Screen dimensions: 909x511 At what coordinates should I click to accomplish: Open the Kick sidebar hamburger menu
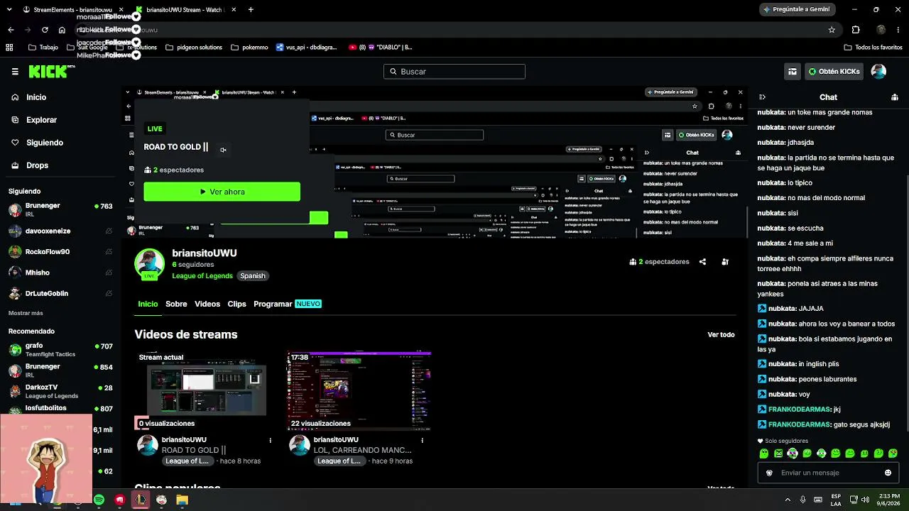tap(15, 72)
